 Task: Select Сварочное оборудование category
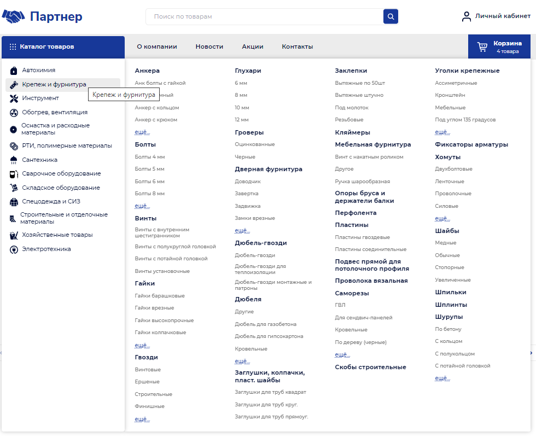point(61,174)
